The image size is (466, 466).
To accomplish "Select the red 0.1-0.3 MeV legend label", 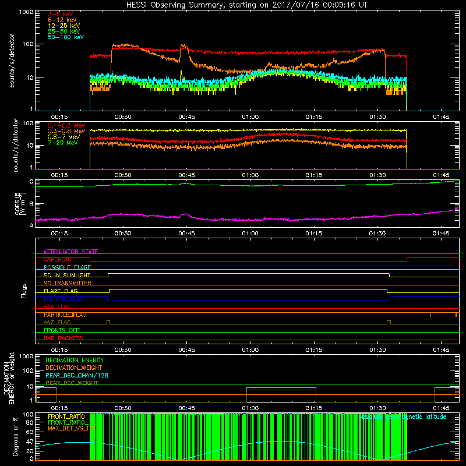I will [66, 125].
